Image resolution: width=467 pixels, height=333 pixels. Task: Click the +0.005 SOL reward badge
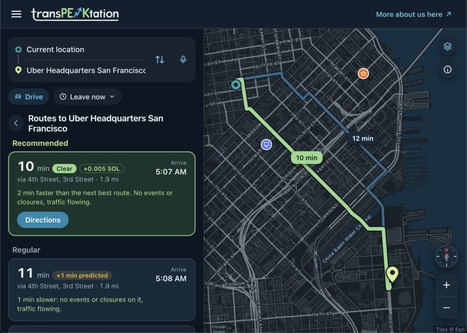click(x=102, y=169)
